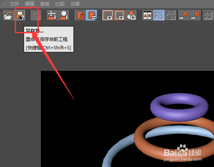Viewport: 214px width, 167px height.
Task: Click the greyed AB icon with eye
Action: click(x=171, y=15)
